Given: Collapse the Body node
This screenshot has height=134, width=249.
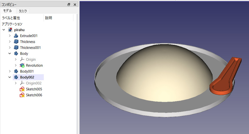Looking at the screenshot, I should pyautogui.click(x=10, y=53).
